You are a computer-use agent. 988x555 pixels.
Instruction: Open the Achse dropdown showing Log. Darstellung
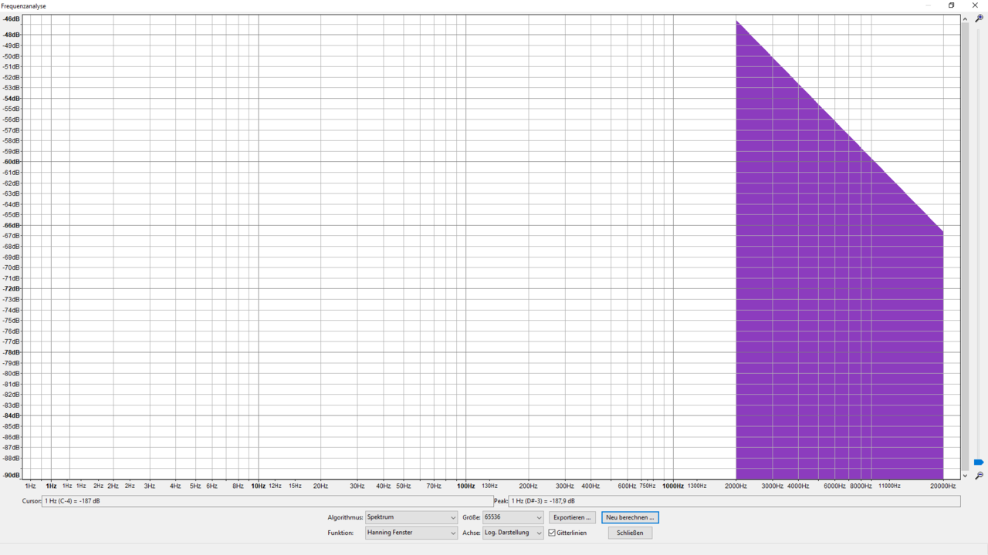513,533
